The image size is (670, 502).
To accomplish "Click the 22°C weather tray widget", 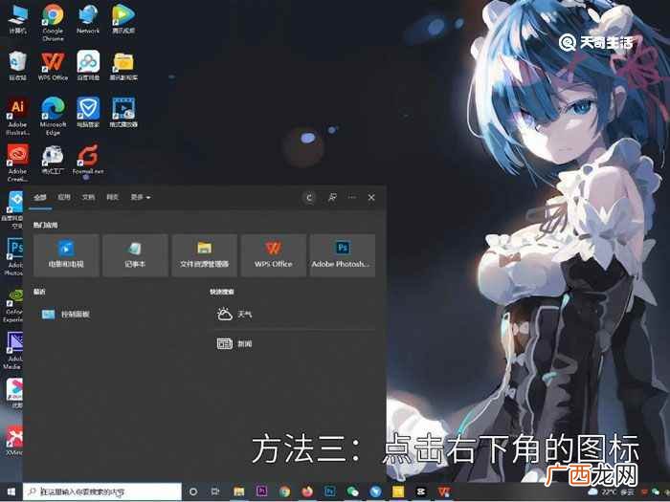I will click(x=611, y=492).
